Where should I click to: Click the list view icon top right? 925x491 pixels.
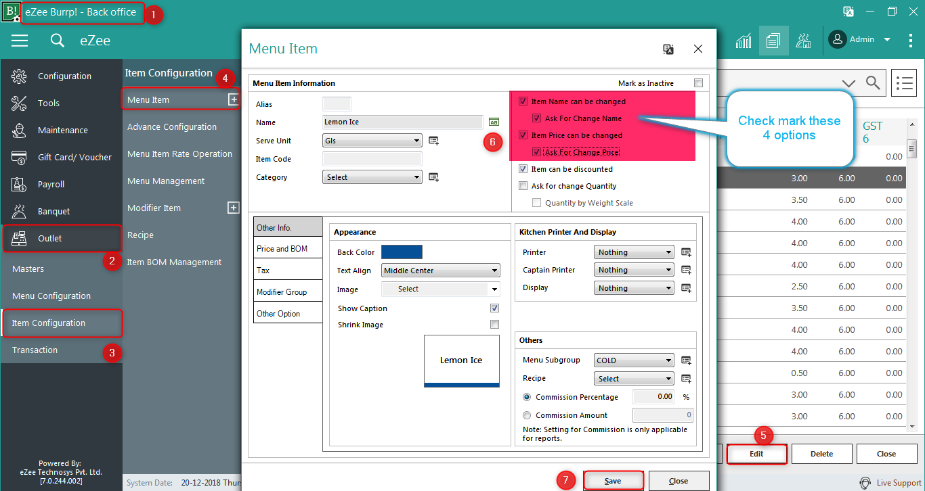coord(904,83)
